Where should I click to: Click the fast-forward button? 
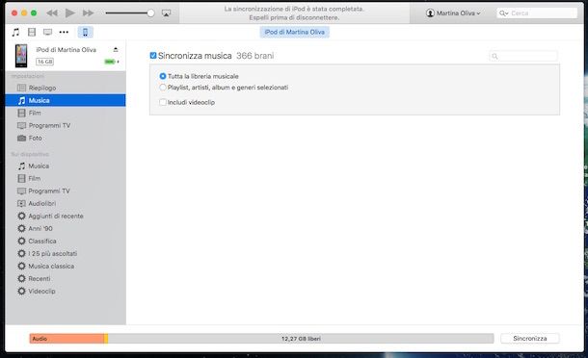[x=88, y=13]
